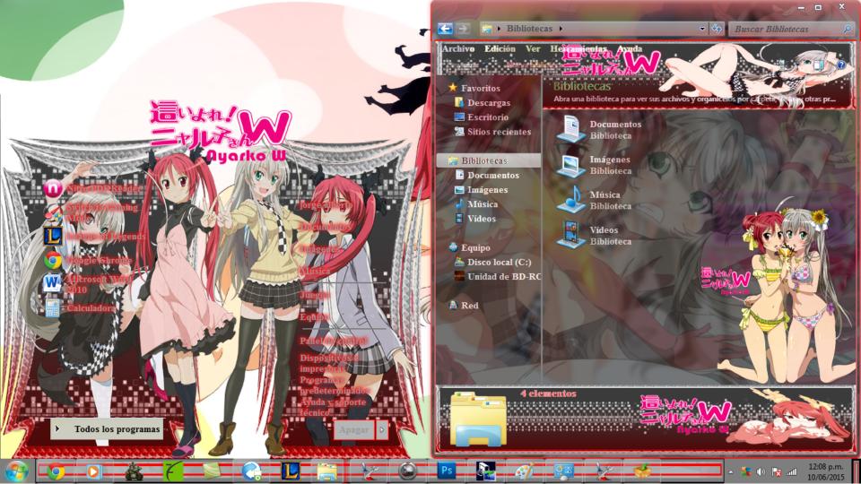Viewport: 861px width, 484px height.
Task: Open the Archivo menu
Action: click(457, 49)
